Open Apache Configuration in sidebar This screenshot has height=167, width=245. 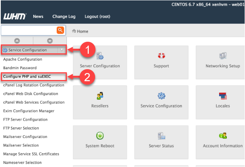pos(22,60)
